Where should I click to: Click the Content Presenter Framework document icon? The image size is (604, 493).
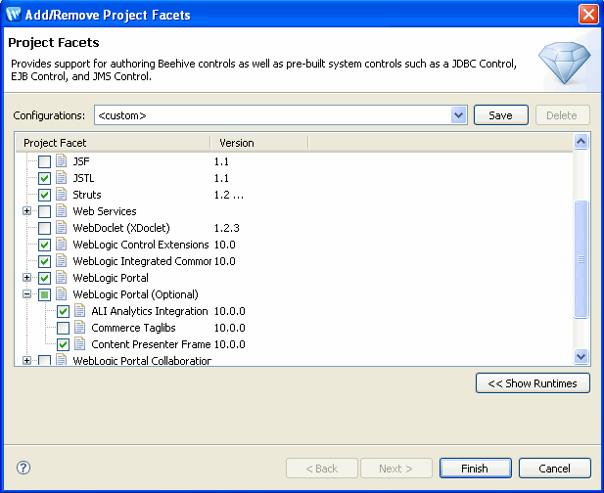coord(79,343)
